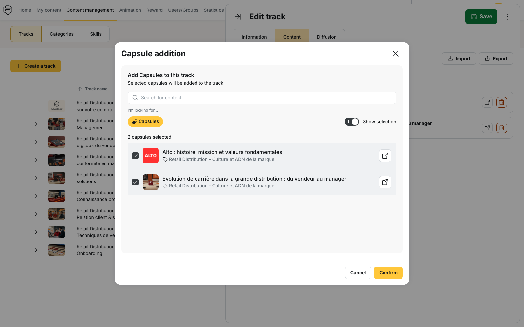
Task: Open the Users/Groups menu
Action: [x=183, y=10]
